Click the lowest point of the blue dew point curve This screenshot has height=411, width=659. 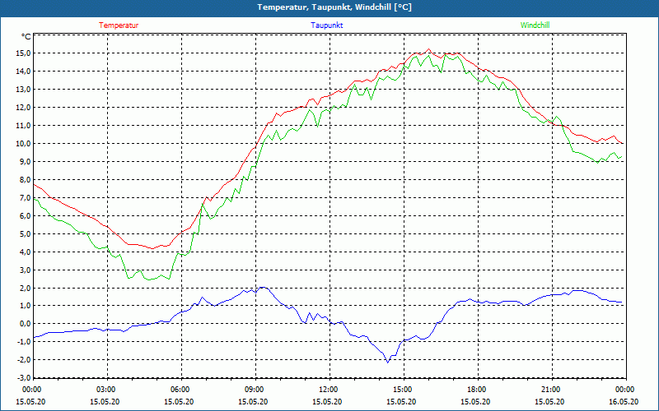pyautogui.click(x=387, y=362)
